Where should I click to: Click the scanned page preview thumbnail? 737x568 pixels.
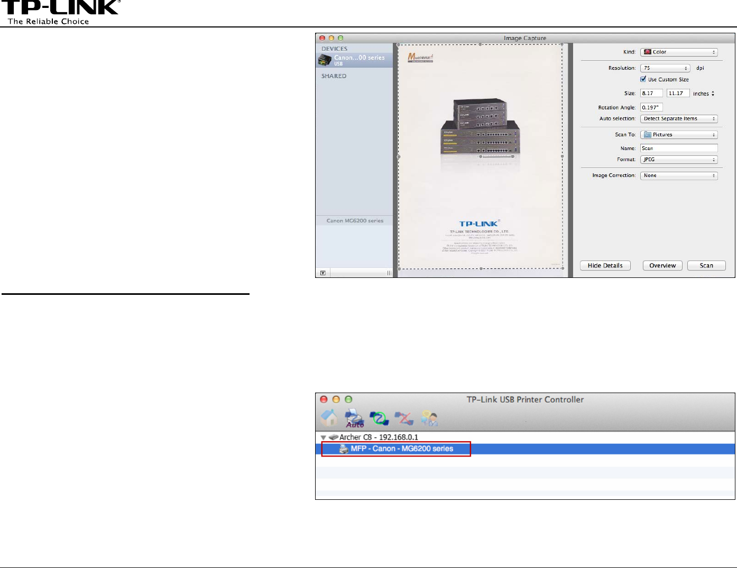[480, 156]
